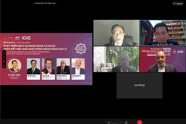The image size is (186, 124).
Task: Click zoom out magnifier on floating toolbar
Action: pyautogui.click(x=4, y=66)
